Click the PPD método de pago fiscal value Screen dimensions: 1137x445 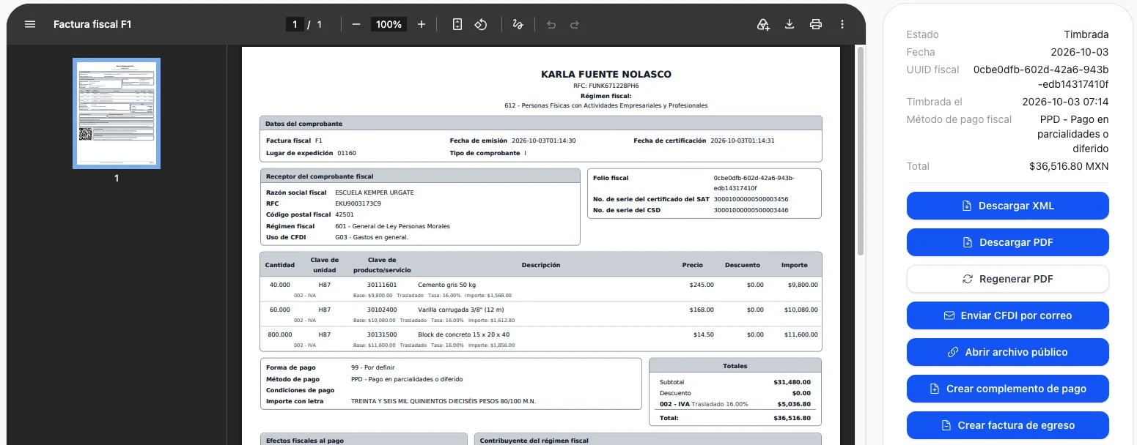coord(1073,134)
